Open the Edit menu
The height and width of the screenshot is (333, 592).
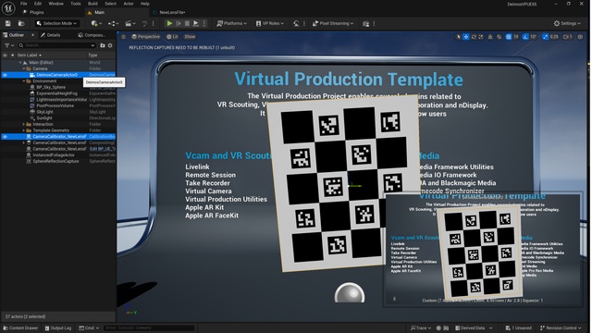point(38,4)
